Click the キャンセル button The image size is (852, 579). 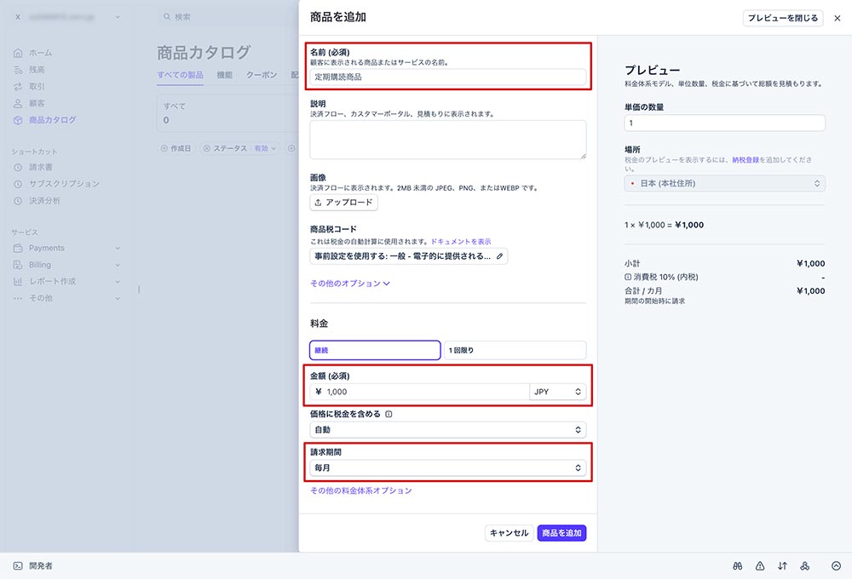click(509, 533)
